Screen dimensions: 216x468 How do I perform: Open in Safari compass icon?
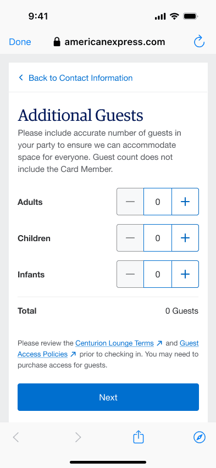pyautogui.click(x=200, y=438)
